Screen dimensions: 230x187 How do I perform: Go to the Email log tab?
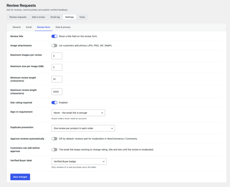55,17
